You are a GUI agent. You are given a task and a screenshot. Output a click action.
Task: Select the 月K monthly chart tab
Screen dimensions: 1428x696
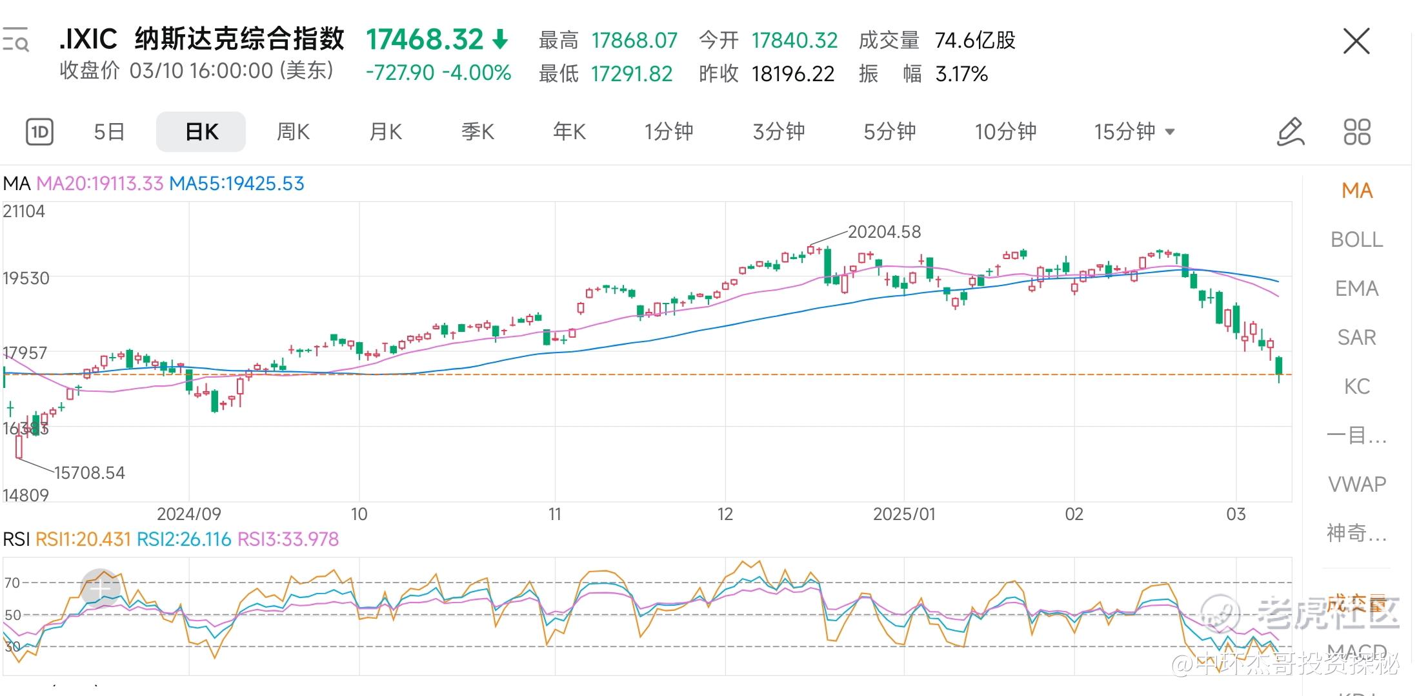pos(385,132)
